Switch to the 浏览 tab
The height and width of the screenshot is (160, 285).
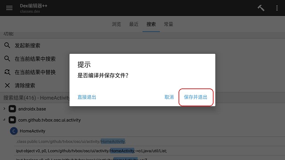point(116,24)
